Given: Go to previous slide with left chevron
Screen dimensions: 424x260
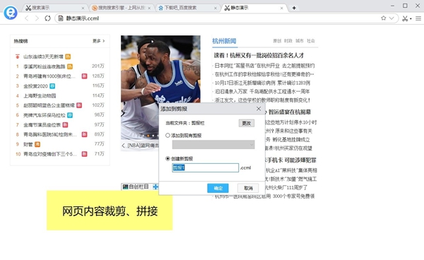Looking at the screenshot, I should click(x=123, y=146).
